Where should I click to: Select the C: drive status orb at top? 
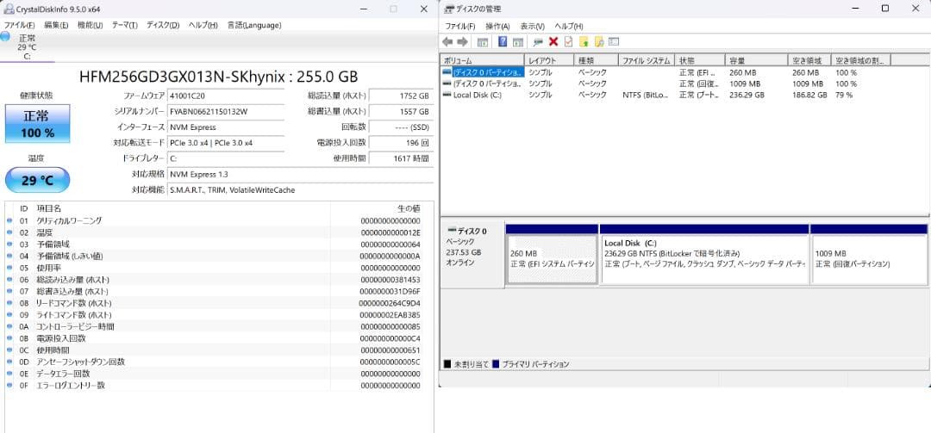click(5, 37)
